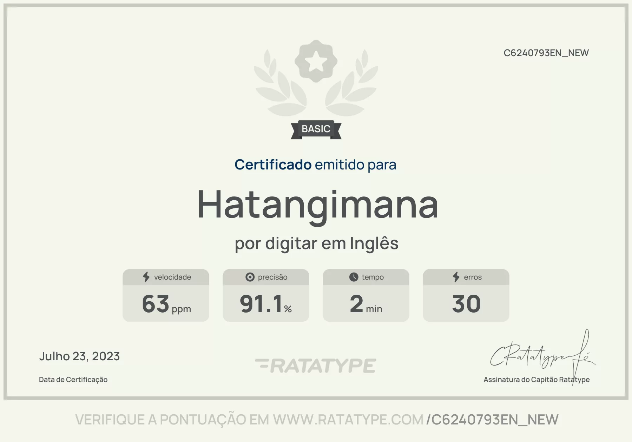Viewport: 632px width, 442px height.
Task: Click the 'Data de Certificação' caption
Action: pyautogui.click(x=73, y=380)
